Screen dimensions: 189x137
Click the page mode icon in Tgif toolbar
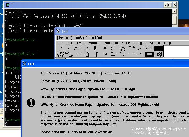[x=60, y=48]
